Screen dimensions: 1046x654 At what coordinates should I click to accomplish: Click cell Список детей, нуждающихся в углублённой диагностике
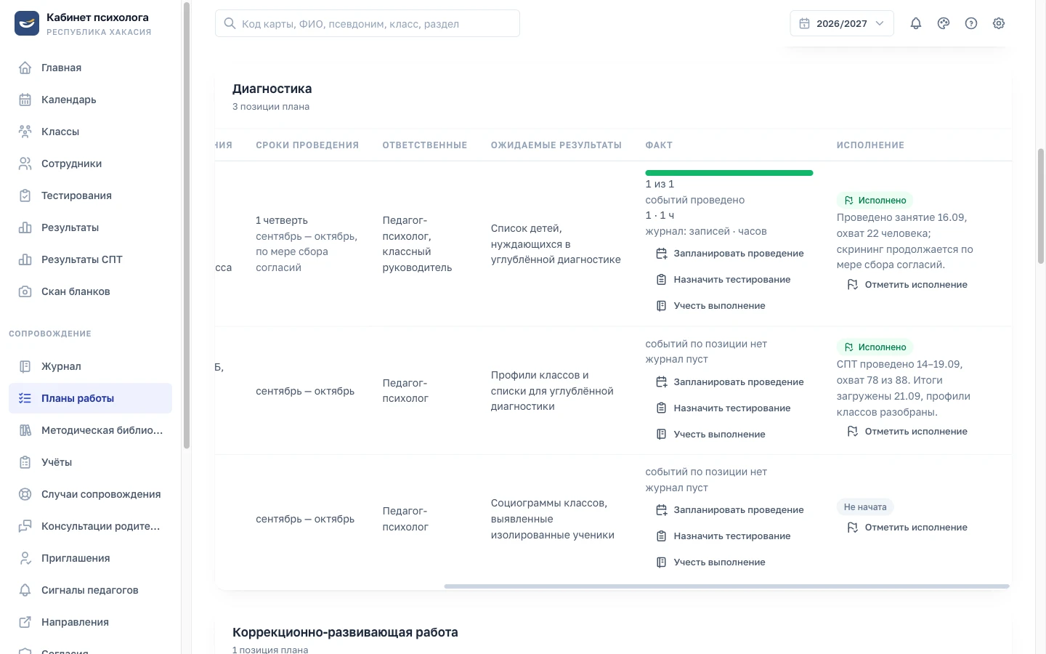[556, 244]
